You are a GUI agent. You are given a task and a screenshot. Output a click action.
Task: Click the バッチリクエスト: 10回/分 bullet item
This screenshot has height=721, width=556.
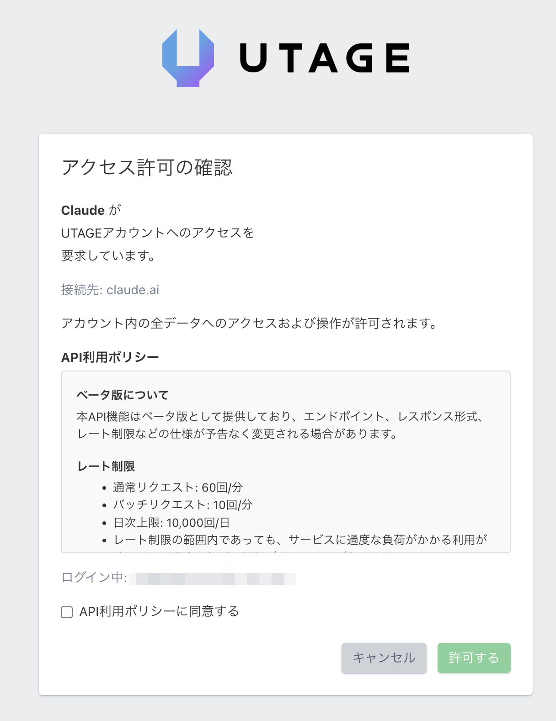point(182,505)
